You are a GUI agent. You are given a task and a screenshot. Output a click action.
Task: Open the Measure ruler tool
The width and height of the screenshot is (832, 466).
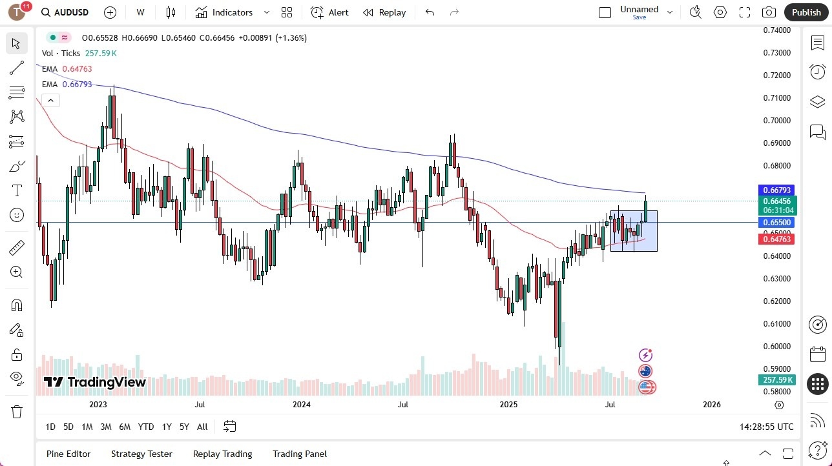tap(17, 247)
